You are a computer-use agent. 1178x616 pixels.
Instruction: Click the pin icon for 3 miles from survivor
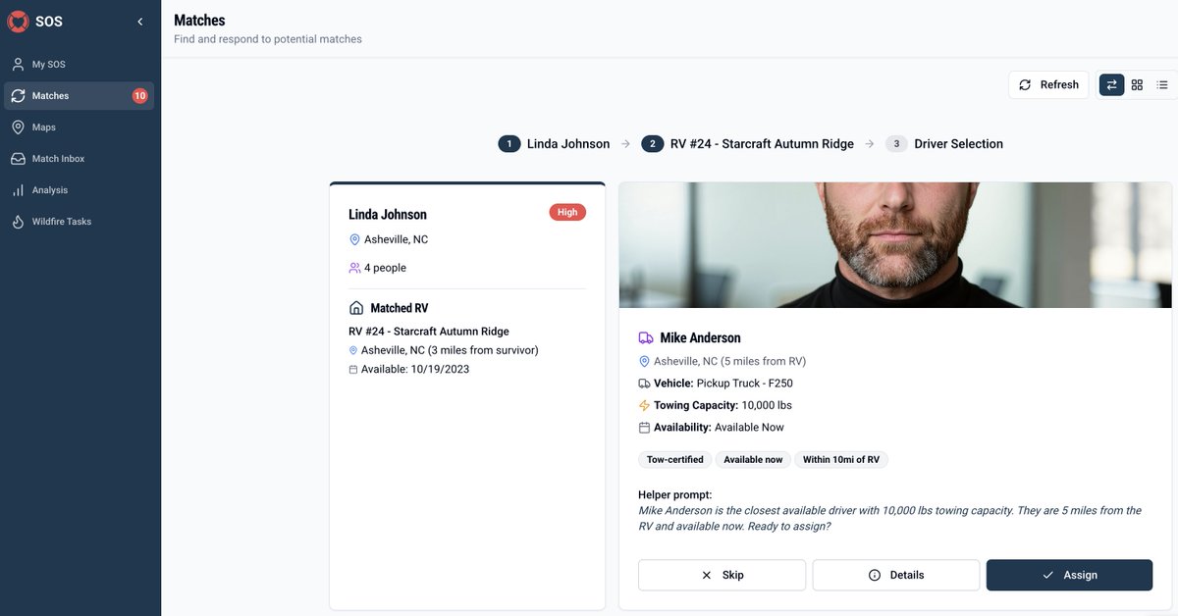coord(353,350)
